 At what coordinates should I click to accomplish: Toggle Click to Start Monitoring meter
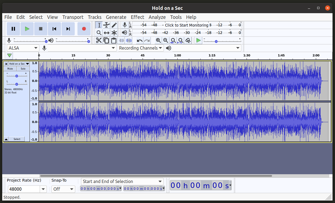coord(187,25)
